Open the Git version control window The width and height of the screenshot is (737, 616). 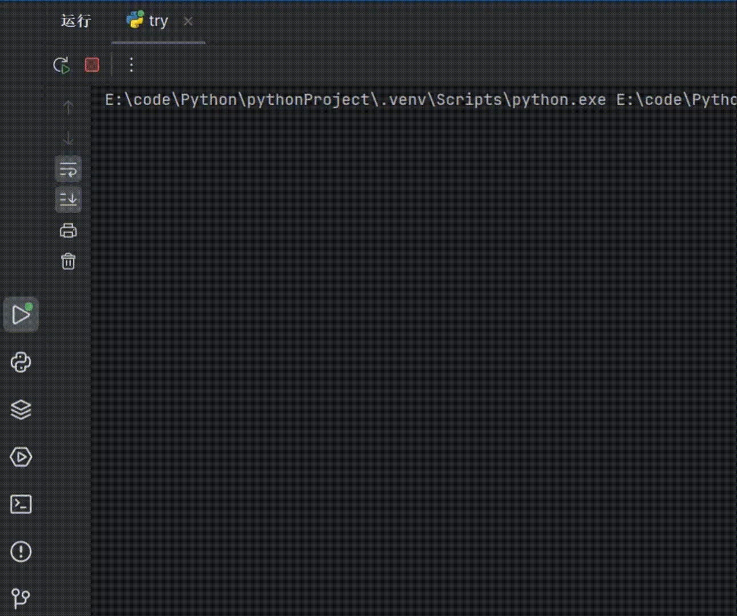tap(21, 598)
